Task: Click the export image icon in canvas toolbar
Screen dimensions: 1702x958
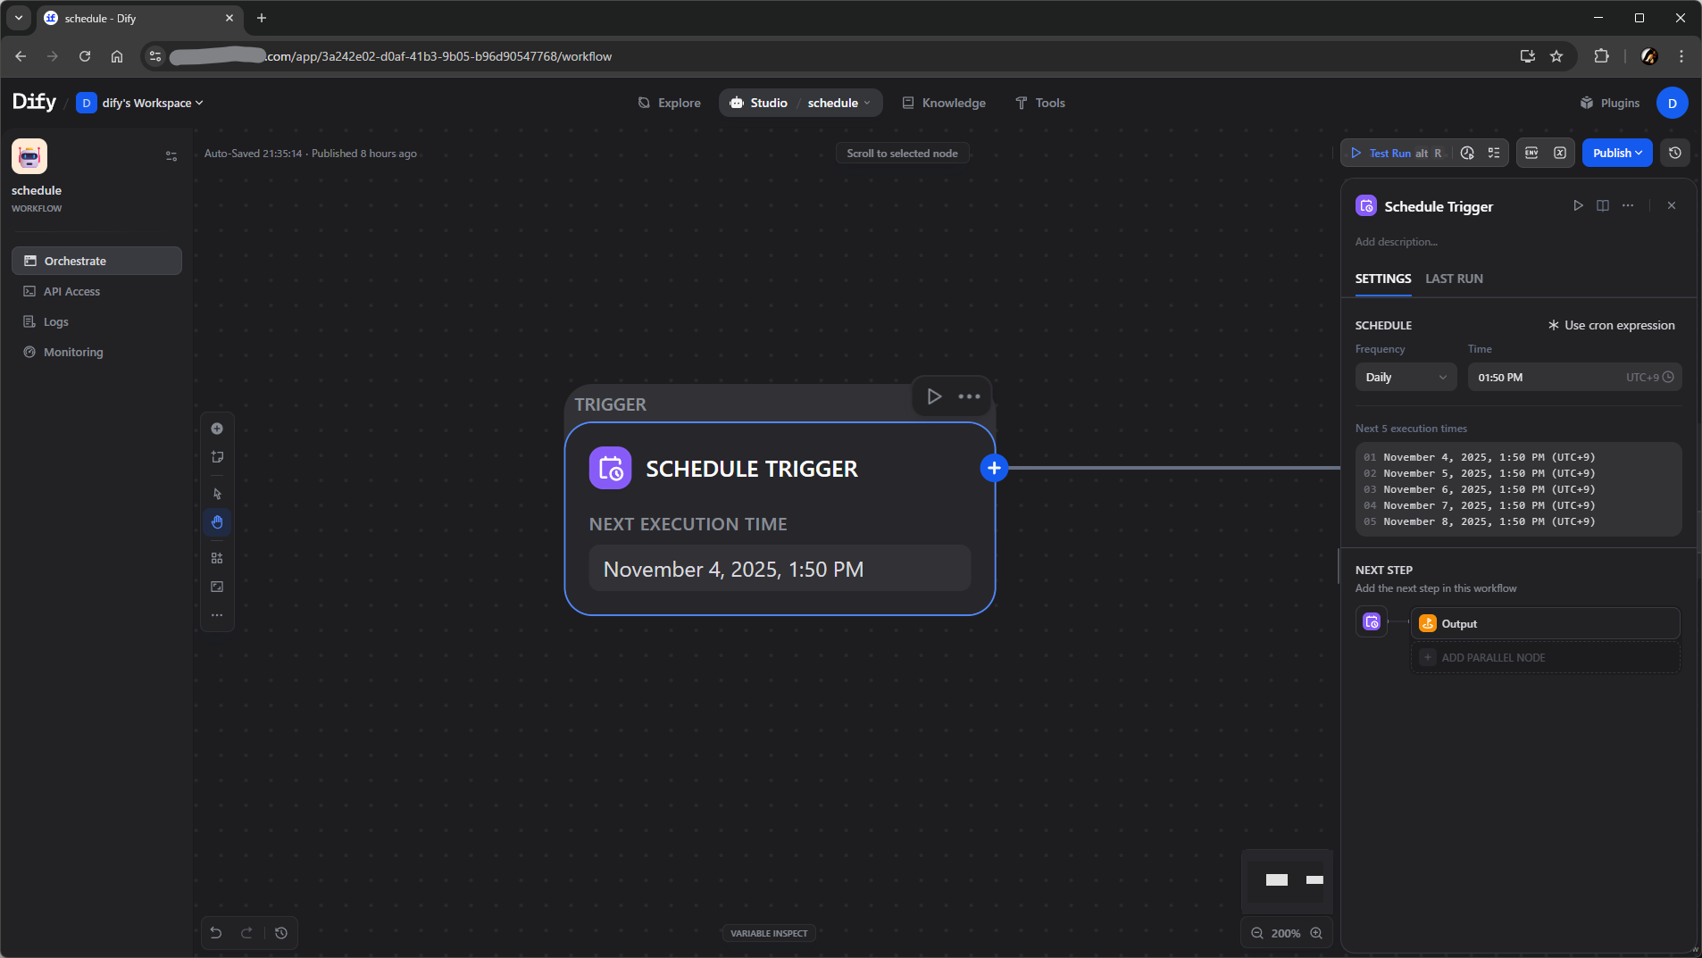Action: pyautogui.click(x=217, y=587)
